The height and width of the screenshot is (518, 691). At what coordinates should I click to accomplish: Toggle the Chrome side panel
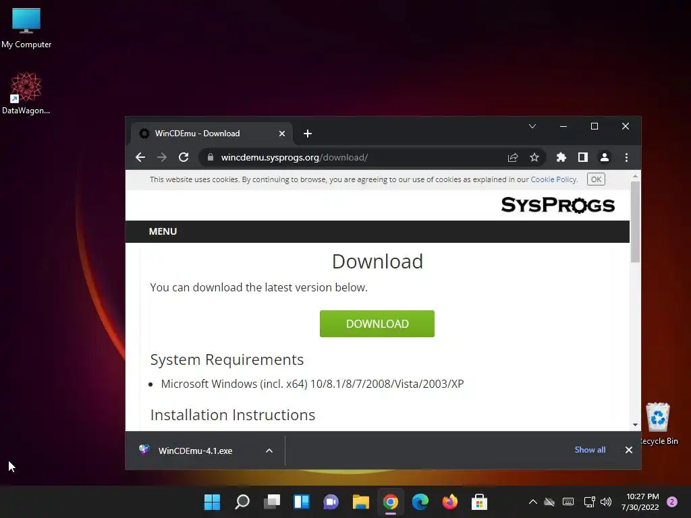(582, 157)
